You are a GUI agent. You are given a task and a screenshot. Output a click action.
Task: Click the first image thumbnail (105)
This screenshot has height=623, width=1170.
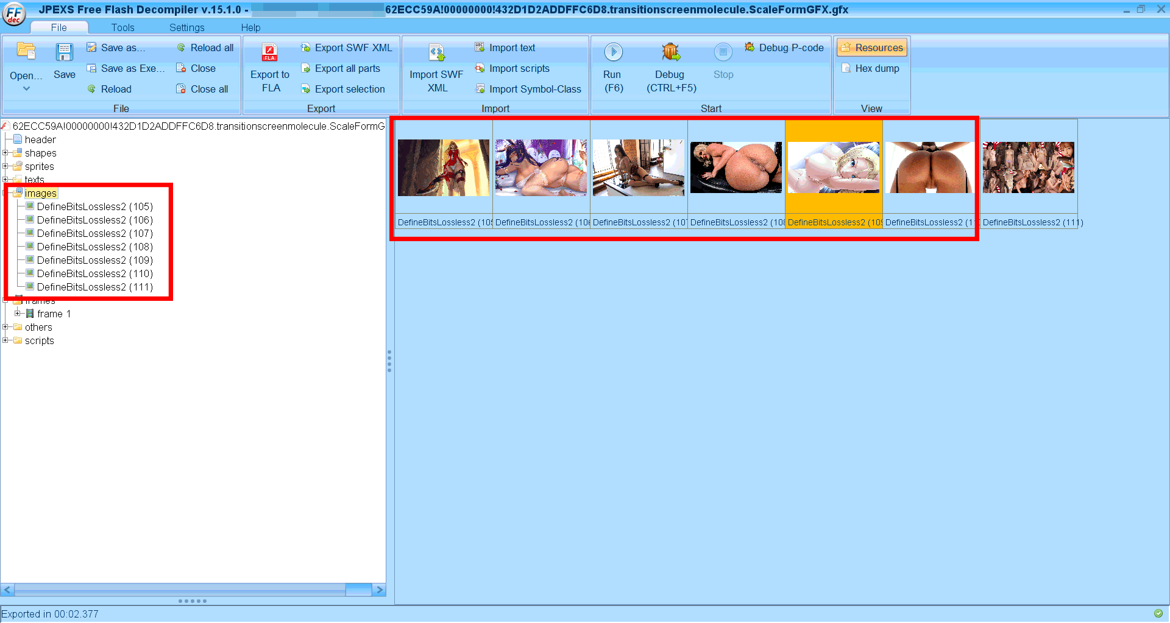pyautogui.click(x=444, y=168)
